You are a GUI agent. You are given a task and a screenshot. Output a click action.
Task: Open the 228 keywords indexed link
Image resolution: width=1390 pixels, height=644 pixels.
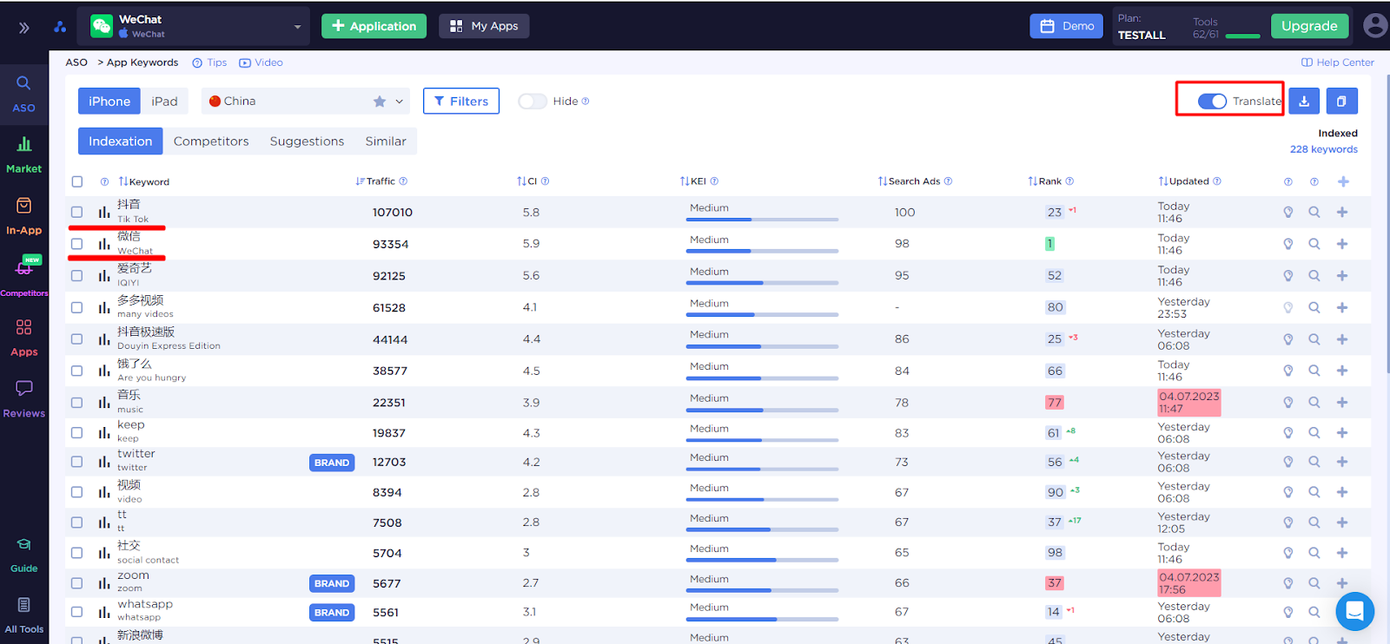[1323, 149]
